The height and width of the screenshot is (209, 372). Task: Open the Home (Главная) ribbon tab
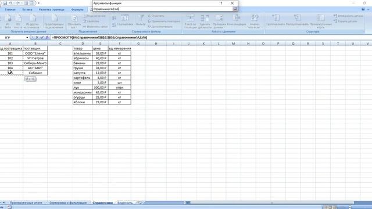pyautogui.click(x=10, y=9)
